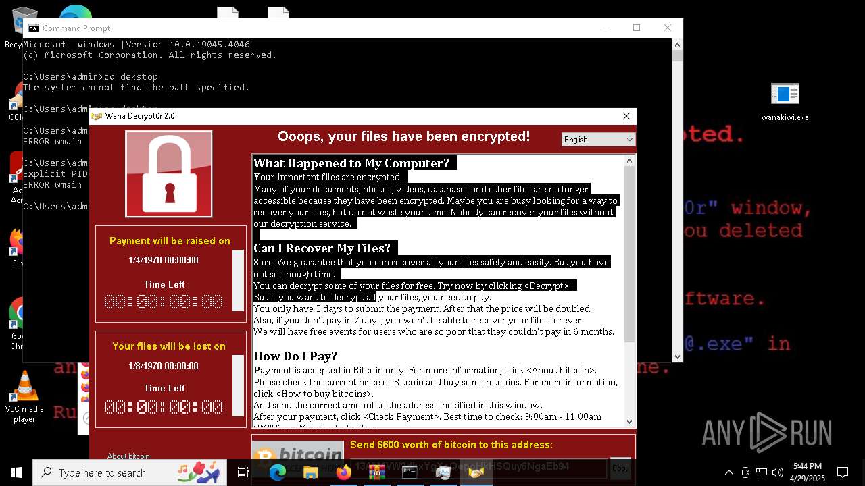Open VLC media player desktop icon
The width and height of the screenshot is (865, 486).
[24, 397]
